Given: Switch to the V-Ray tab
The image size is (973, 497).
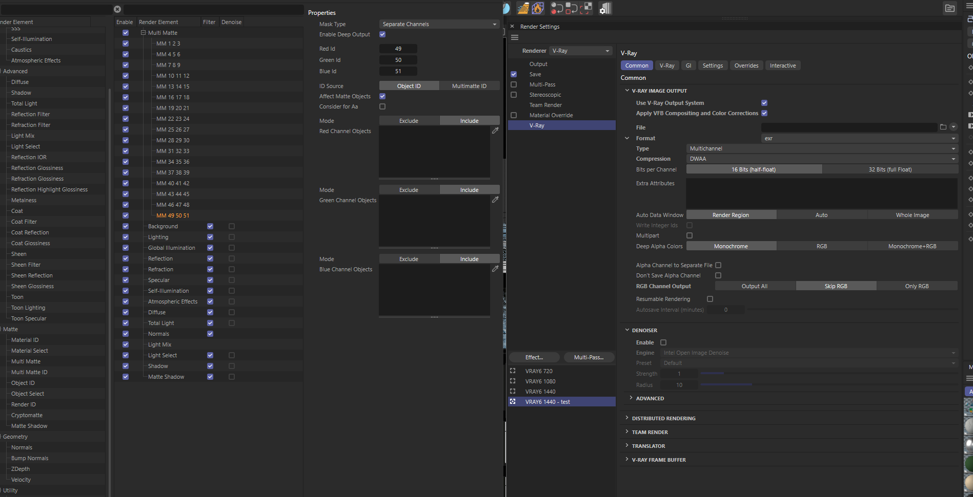Looking at the screenshot, I should click(x=667, y=66).
